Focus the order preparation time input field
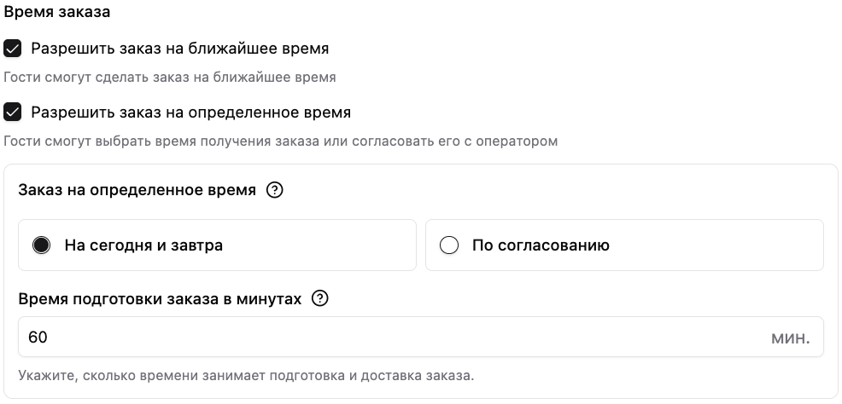This screenshot has height=404, width=842. click(420, 337)
